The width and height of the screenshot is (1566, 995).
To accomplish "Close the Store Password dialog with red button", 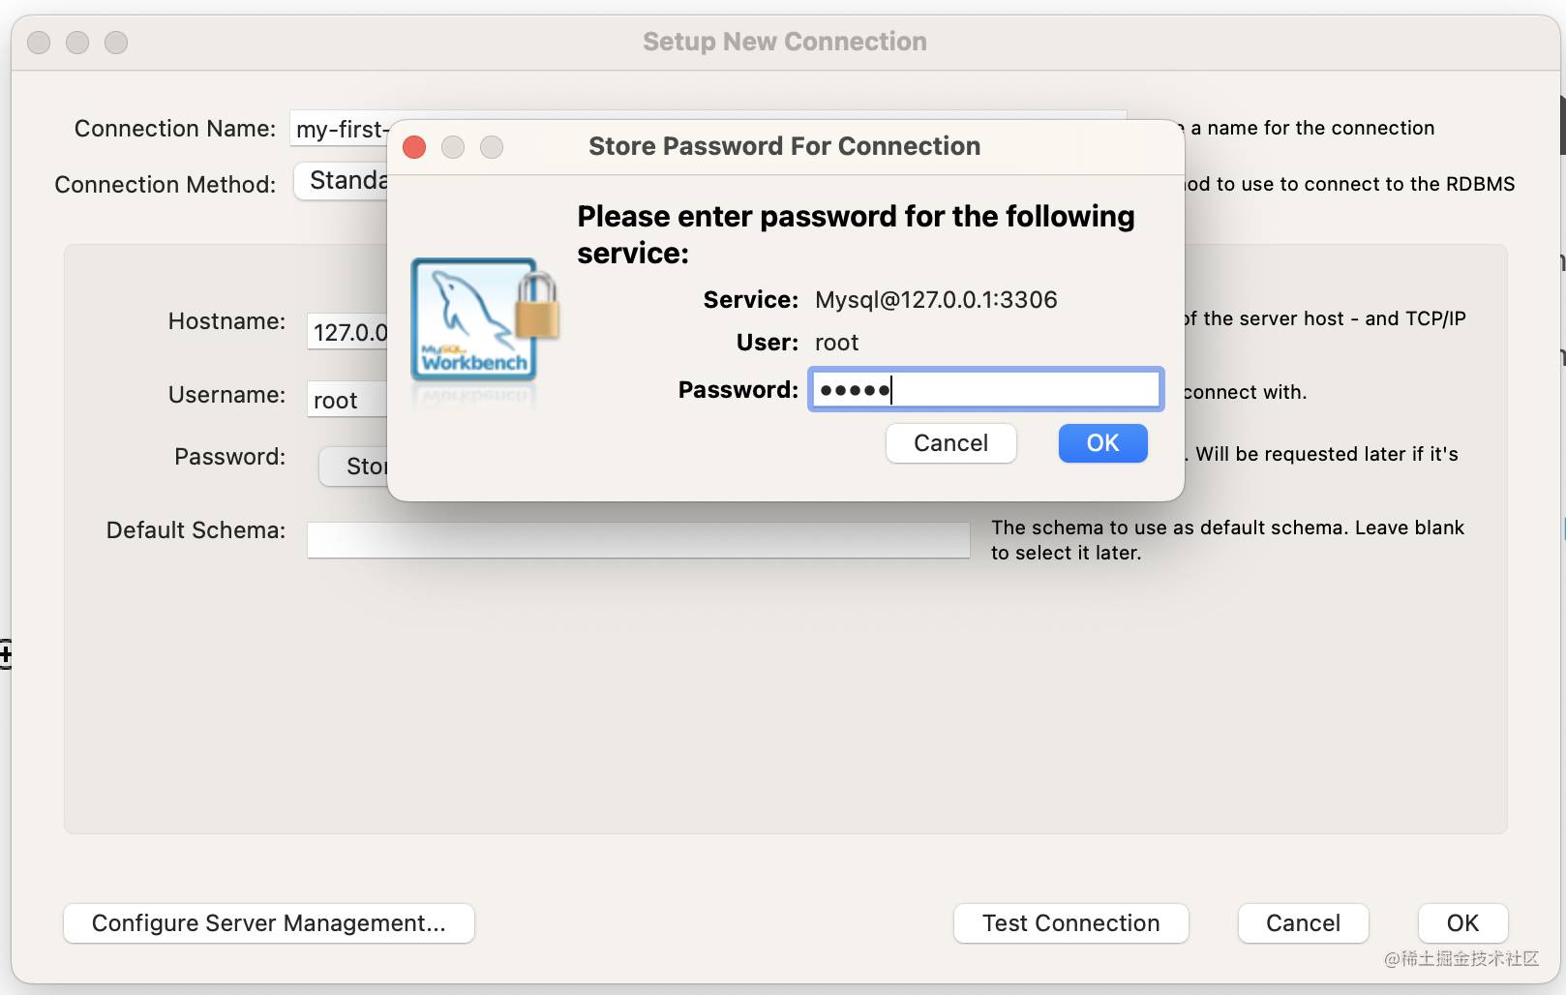I will 414,147.
